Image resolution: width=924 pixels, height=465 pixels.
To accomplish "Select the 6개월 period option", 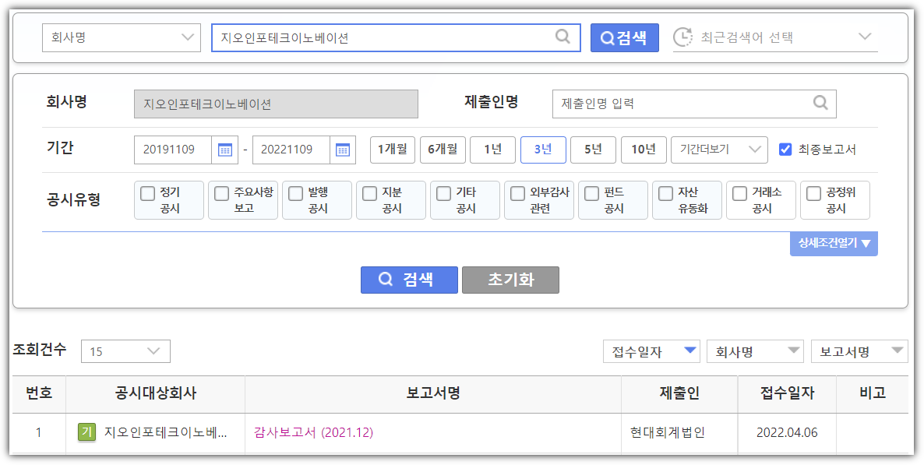I will click(443, 150).
